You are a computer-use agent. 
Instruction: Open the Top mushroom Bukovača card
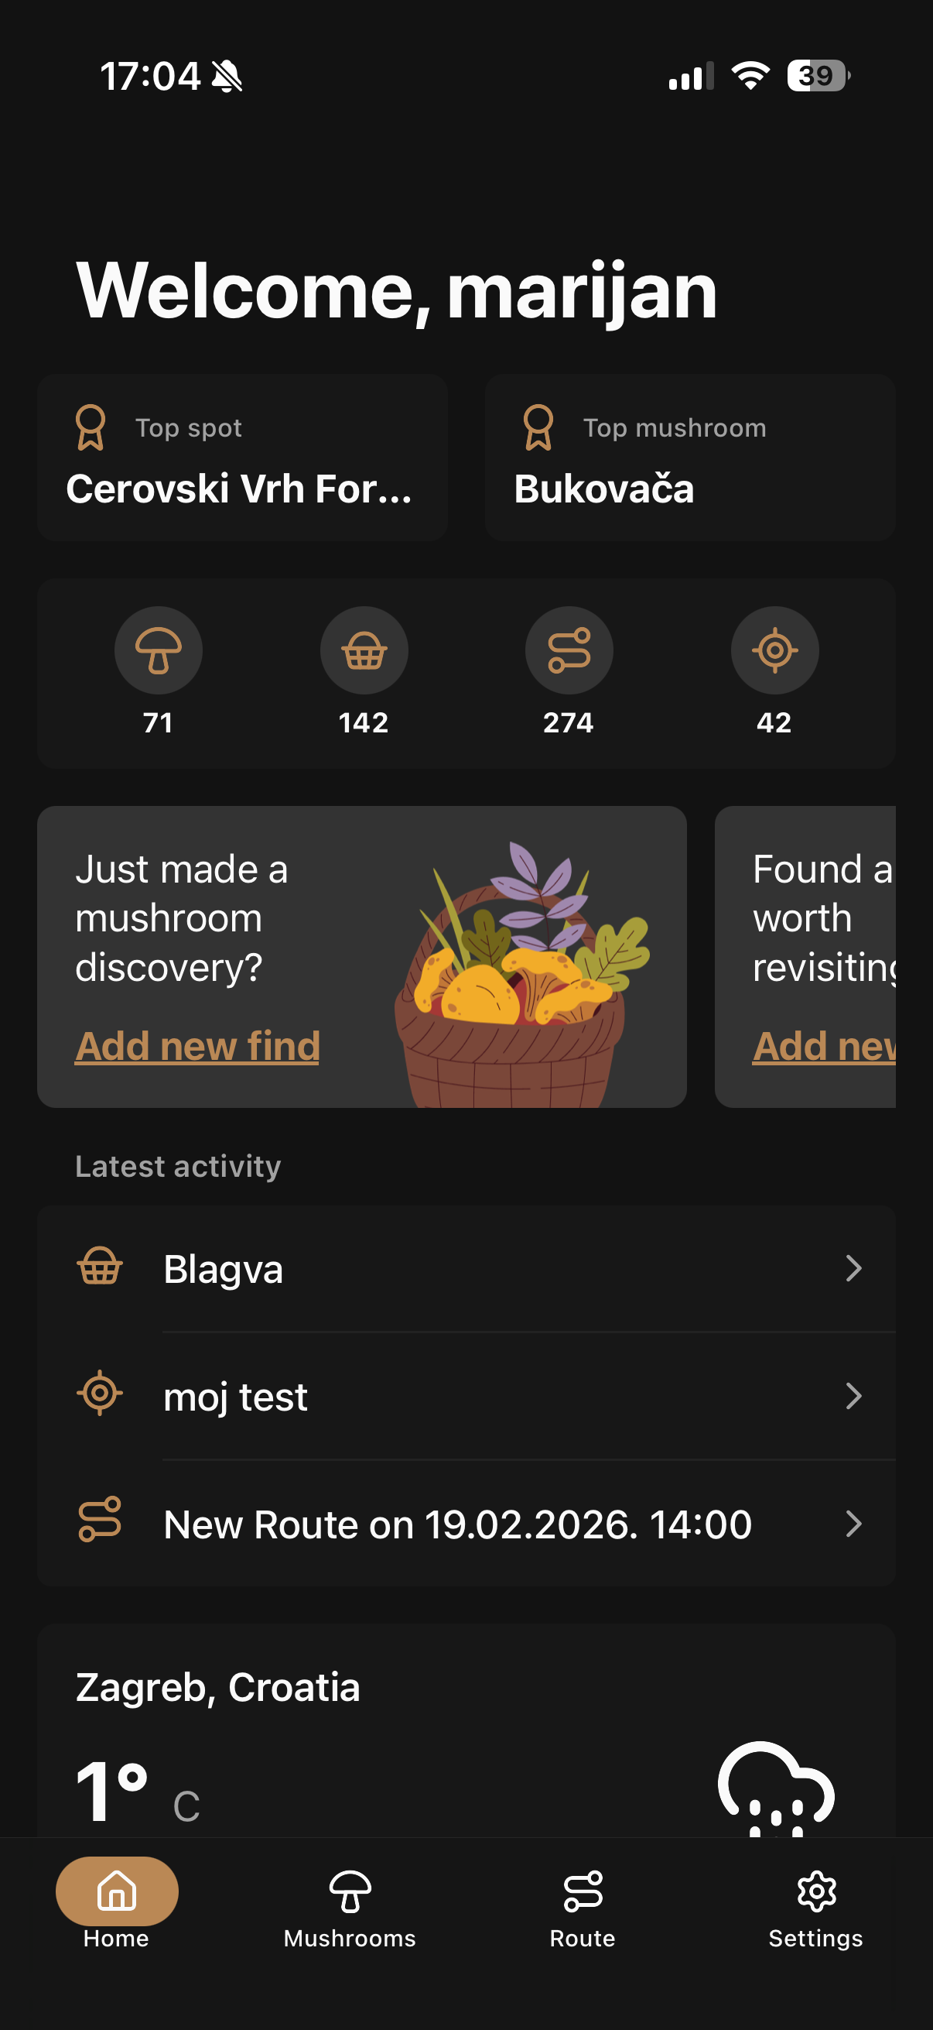pyautogui.click(x=690, y=458)
